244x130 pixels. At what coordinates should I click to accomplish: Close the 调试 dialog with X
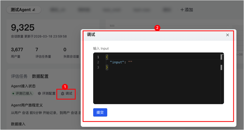(x=227, y=35)
